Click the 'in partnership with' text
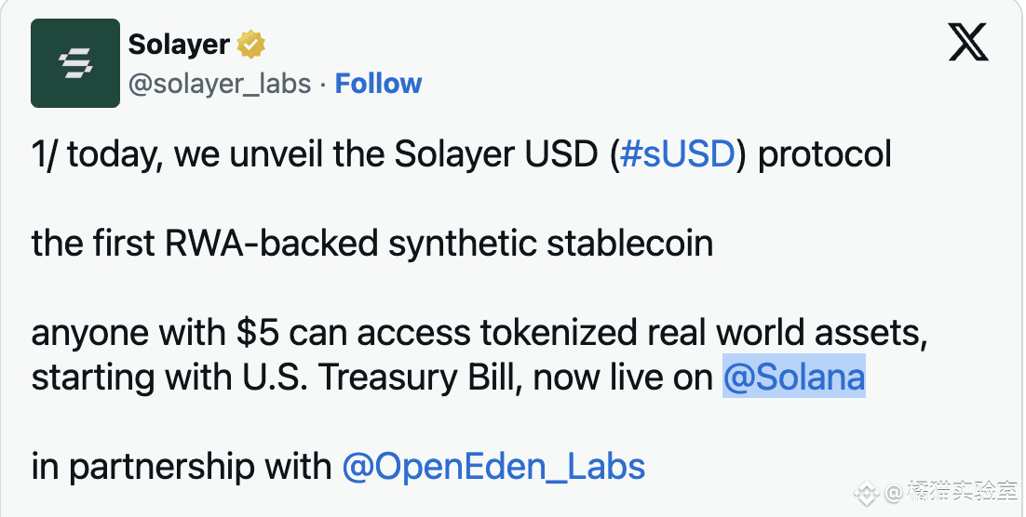 click(x=182, y=467)
